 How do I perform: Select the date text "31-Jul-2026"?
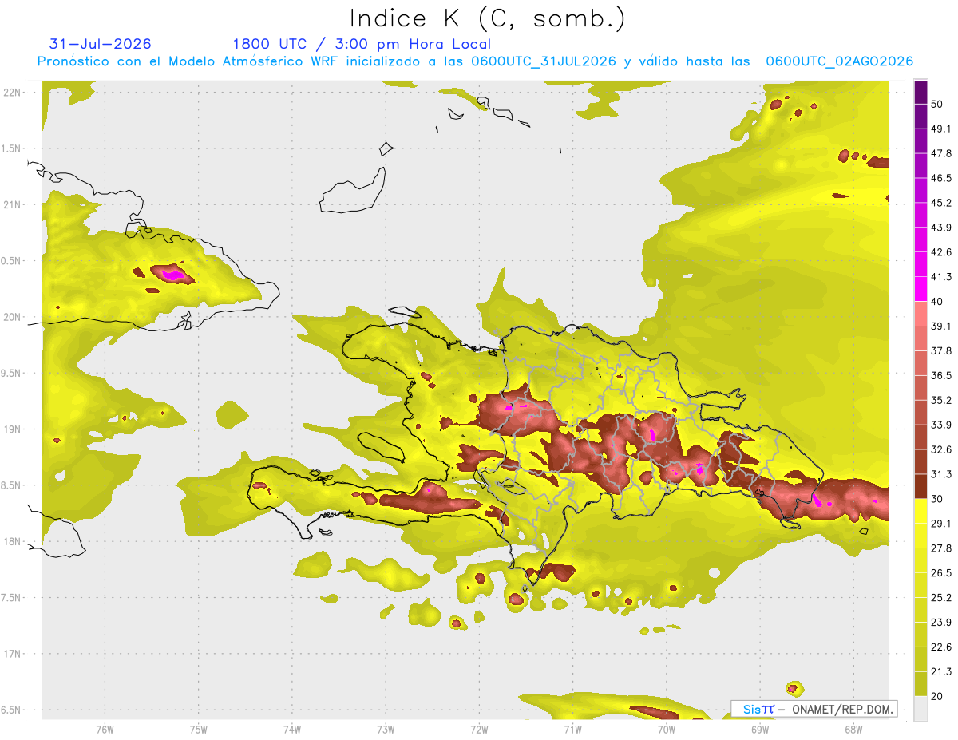(101, 44)
